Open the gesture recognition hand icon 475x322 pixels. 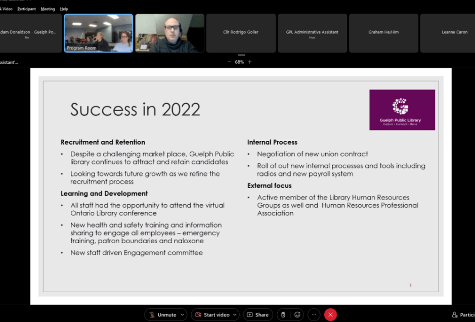284,315
